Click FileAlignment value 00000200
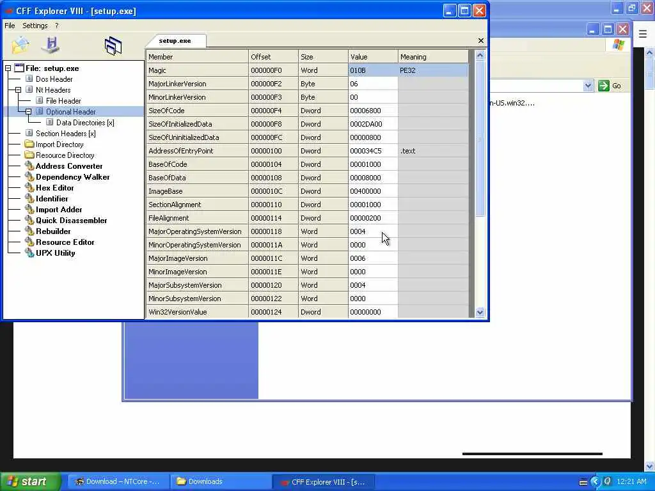655x491 pixels. click(x=373, y=218)
